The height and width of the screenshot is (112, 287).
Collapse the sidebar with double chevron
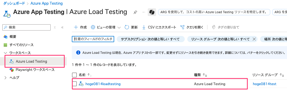62,27
